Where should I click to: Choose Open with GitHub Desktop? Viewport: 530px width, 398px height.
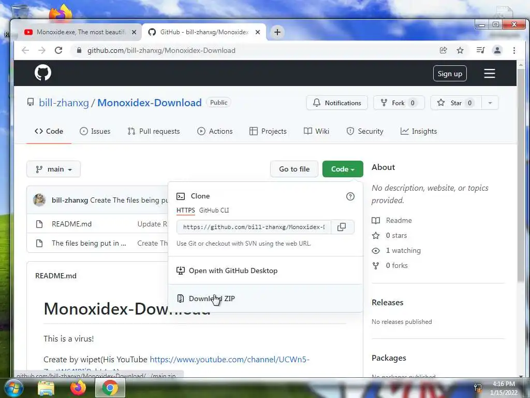point(266,271)
